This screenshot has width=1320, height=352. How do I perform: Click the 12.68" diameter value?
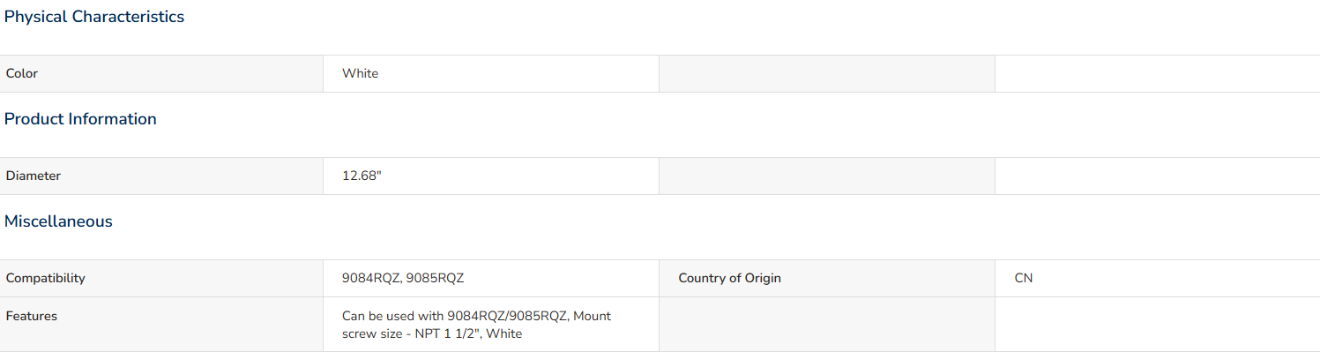pos(362,176)
